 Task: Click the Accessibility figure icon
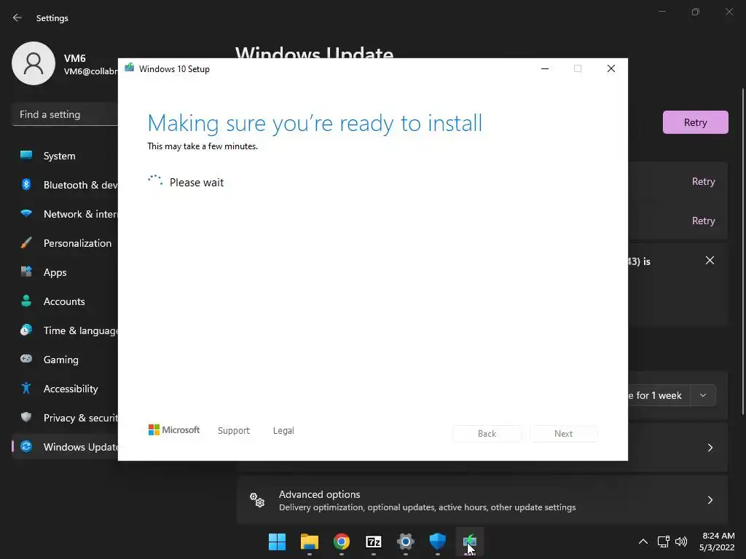coord(26,389)
